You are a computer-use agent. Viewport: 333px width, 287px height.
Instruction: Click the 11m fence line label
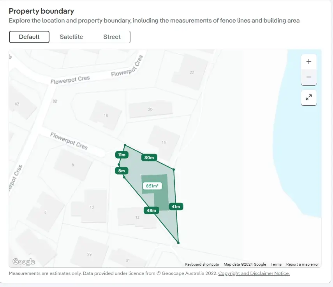coord(122,155)
